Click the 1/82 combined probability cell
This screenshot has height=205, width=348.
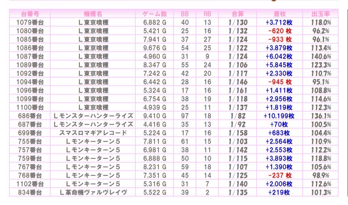tap(238, 116)
